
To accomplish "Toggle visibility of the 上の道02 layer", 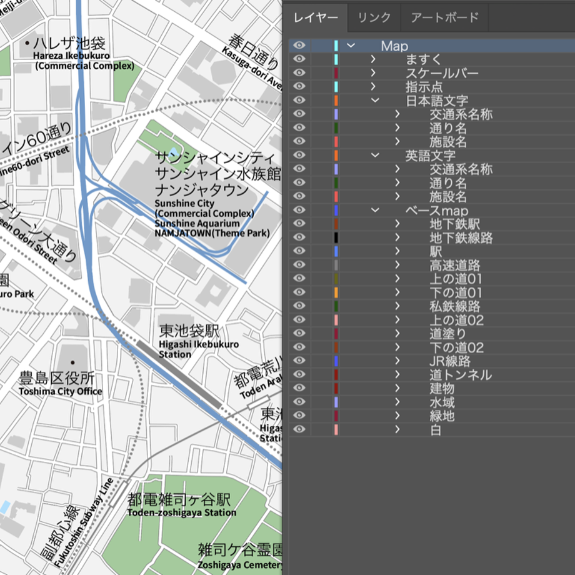I will (x=299, y=320).
